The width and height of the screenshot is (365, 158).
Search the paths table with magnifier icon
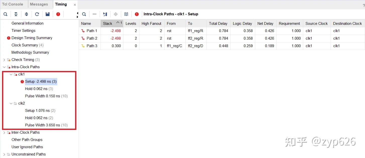click(84, 14)
